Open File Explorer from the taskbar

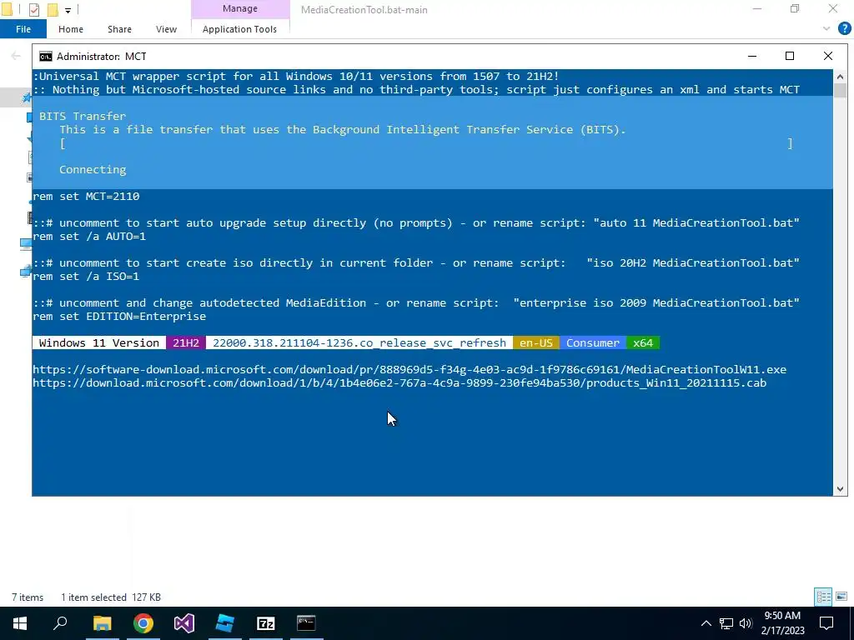tap(102, 623)
